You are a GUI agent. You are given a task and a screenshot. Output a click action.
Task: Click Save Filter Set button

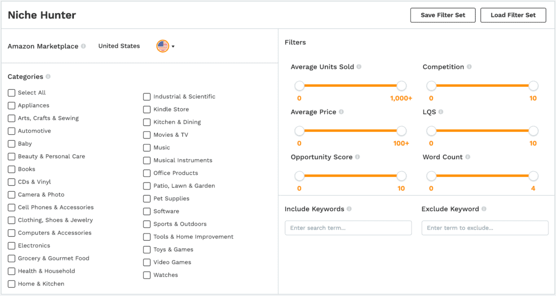443,15
